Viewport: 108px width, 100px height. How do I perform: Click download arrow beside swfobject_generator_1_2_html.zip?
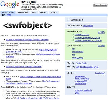73,41
